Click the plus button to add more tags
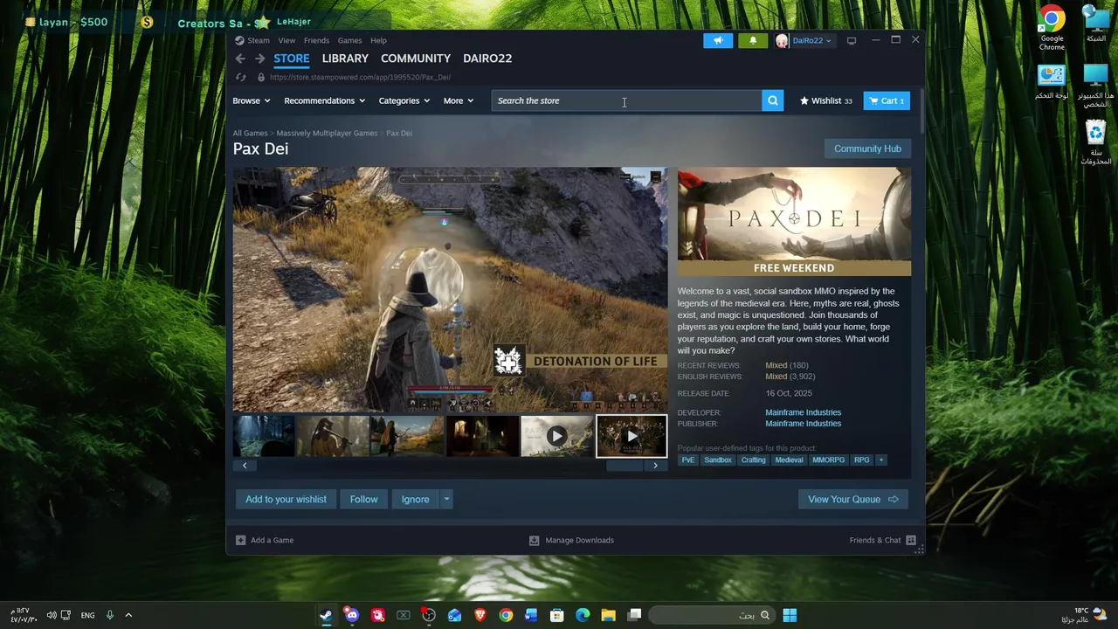The width and height of the screenshot is (1118, 629). 880,460
